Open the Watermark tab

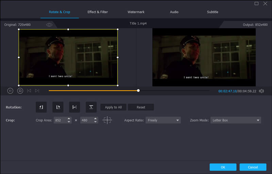pos(136,12)
